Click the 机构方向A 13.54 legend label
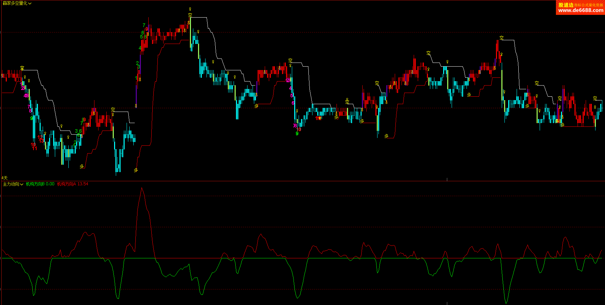The image size is (605, 305). coord(72,184)
